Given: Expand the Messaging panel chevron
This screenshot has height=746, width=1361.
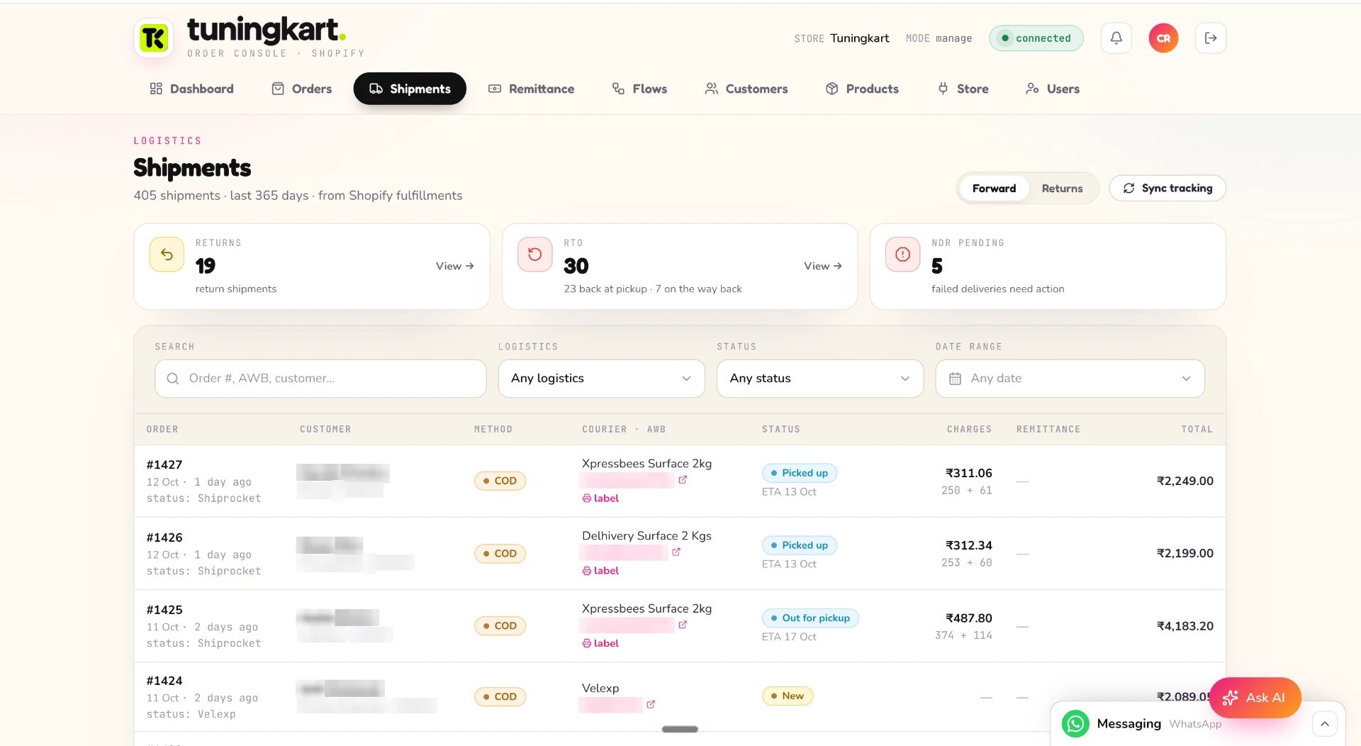Looking at the screenshot, I should pos(1325,724).
